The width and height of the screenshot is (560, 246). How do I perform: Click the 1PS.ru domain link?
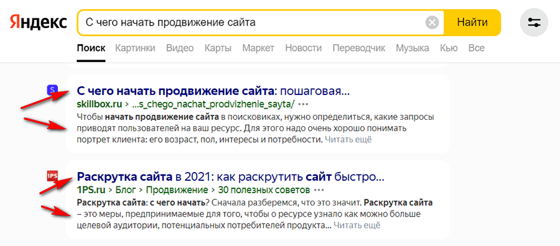[91, 189]
